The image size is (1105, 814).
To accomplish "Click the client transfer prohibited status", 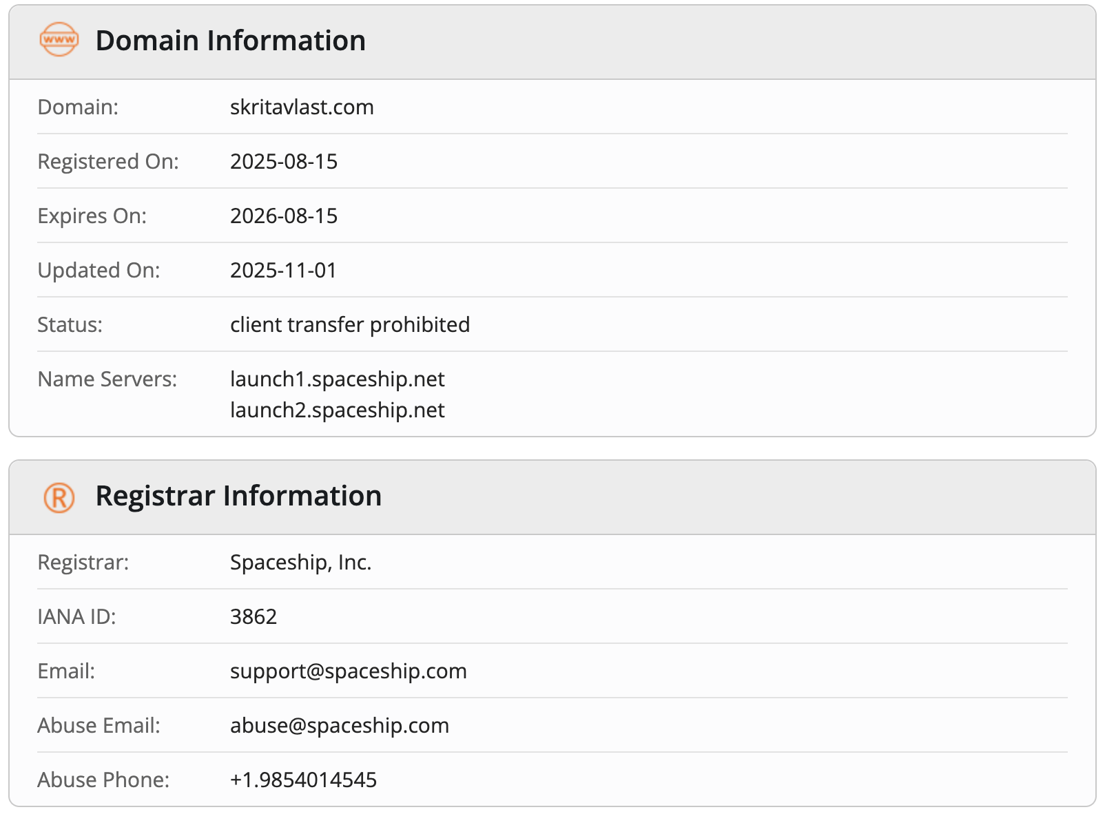I will tap(350, 325).
